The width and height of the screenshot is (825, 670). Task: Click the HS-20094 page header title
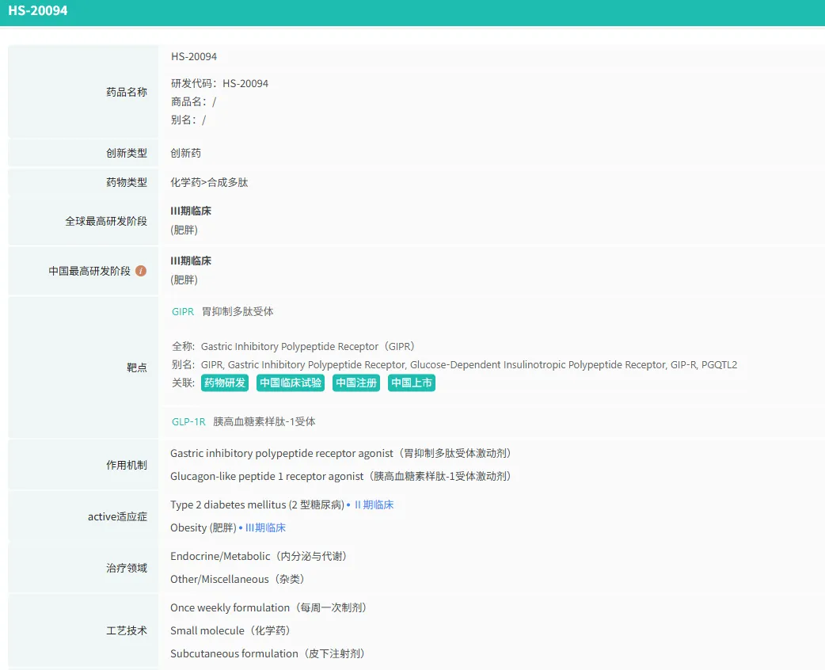(38, 12)
